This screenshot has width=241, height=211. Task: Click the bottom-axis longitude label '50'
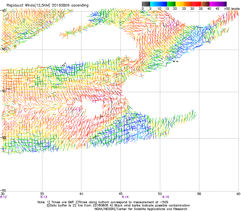point(160,194)
